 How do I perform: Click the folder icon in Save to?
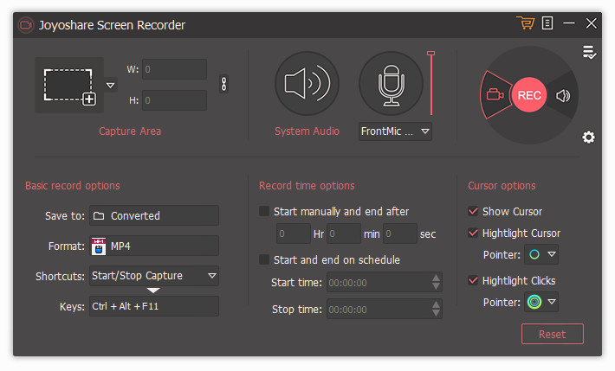(99, 216)
